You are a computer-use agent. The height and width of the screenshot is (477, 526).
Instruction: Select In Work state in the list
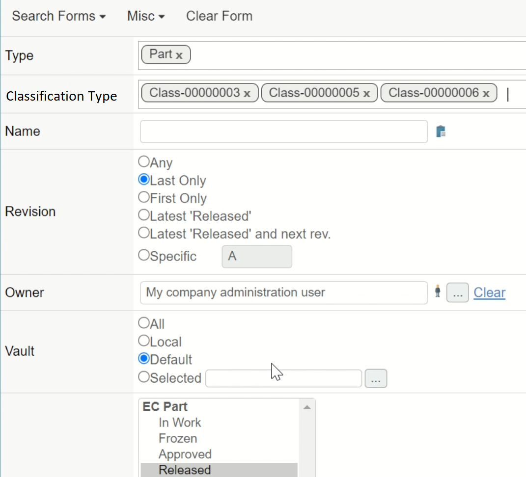pos(180,423)
